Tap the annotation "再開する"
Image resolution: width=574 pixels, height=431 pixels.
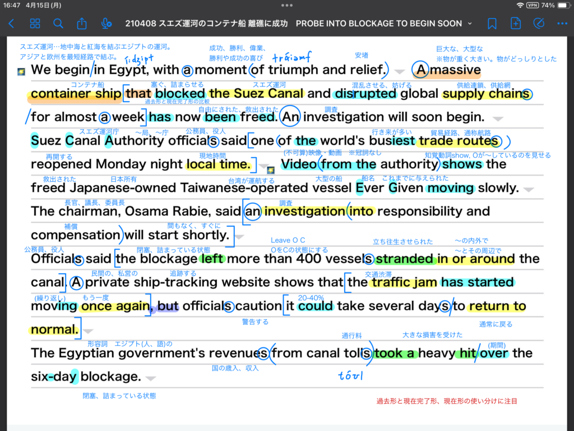point(59,157)
